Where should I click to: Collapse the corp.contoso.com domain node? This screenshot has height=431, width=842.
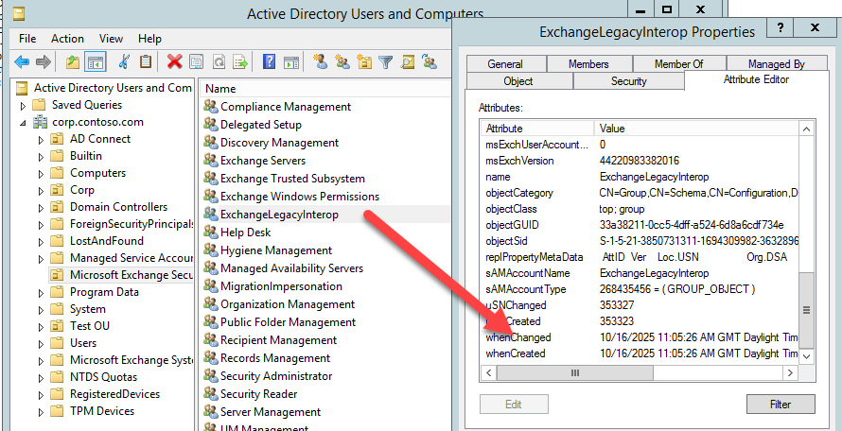[23, 123]
